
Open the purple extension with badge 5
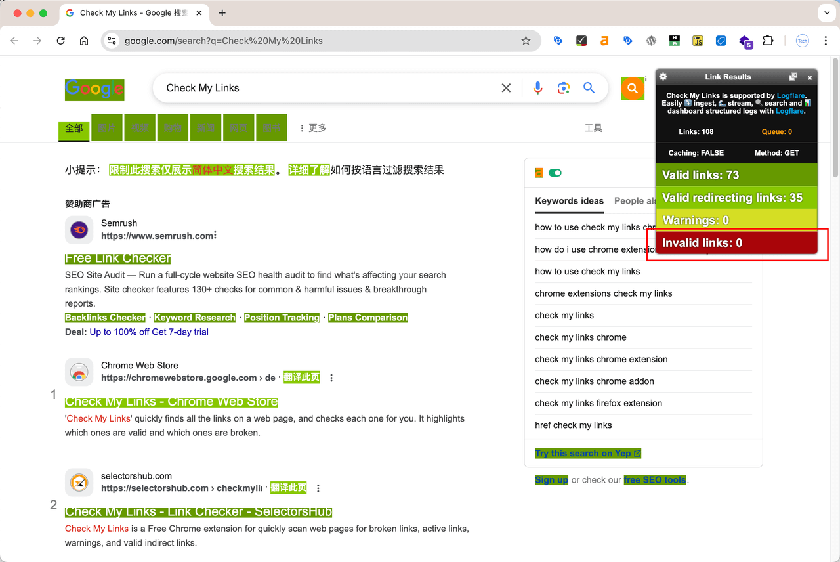click(x=745, y=41)
